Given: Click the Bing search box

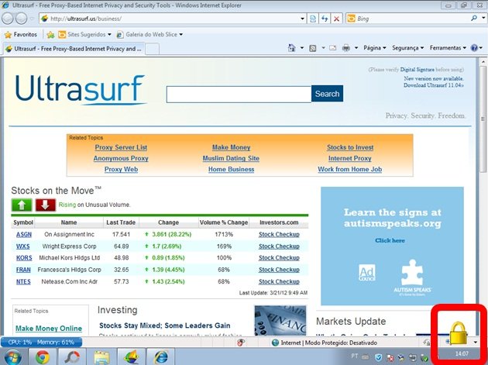Looking at the screenshot, I should coord(412,19).
